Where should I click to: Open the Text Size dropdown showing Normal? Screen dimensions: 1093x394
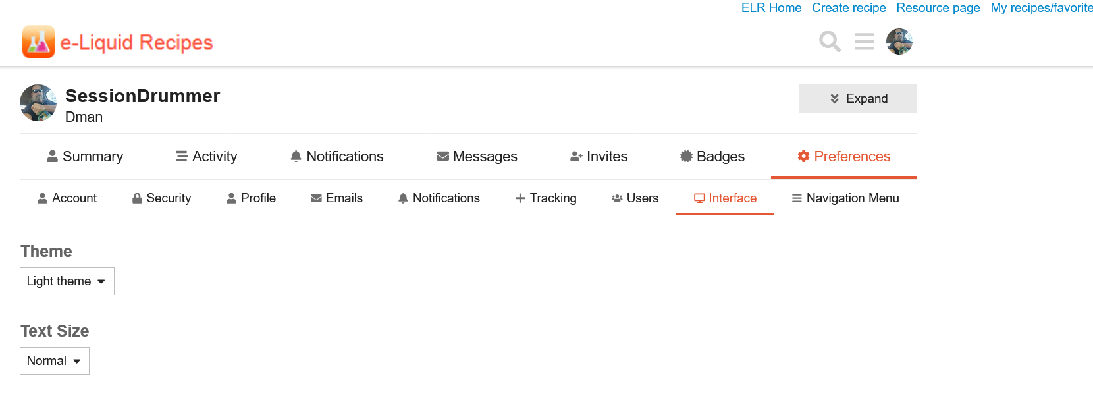(54, 361)
